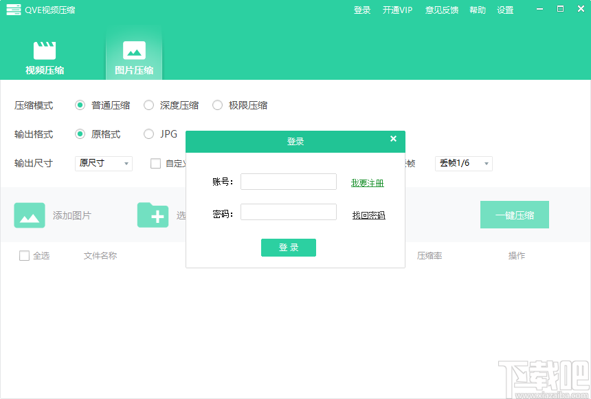Click the 添加图片 picture icon
Screen dimensions: 591x399
pyautogui.click(x=30, y=215)
